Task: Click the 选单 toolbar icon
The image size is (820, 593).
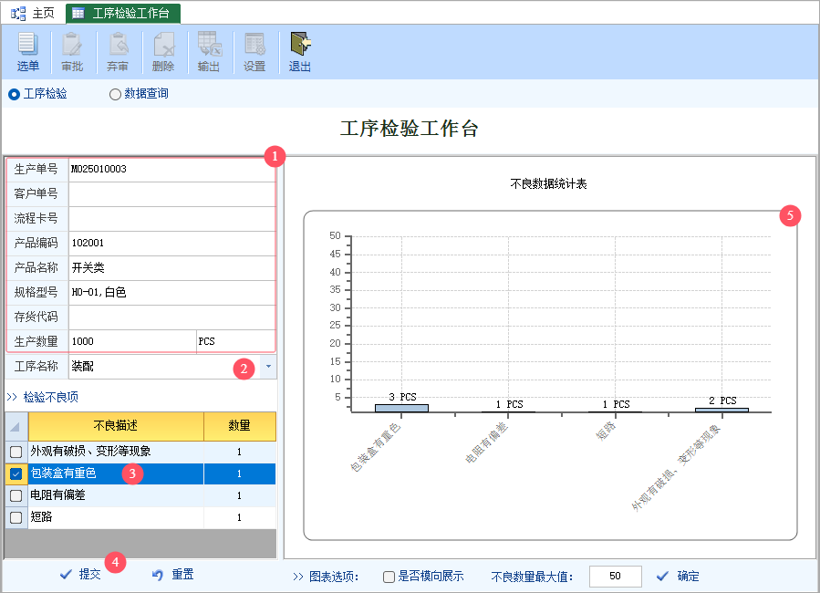Action: (x=27, y=45)
